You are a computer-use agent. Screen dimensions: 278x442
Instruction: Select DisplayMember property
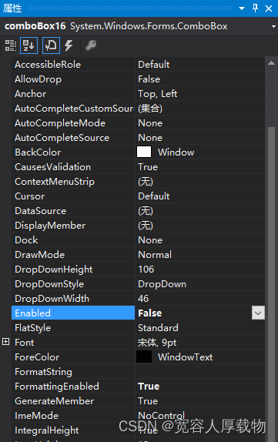coord(50,226)
